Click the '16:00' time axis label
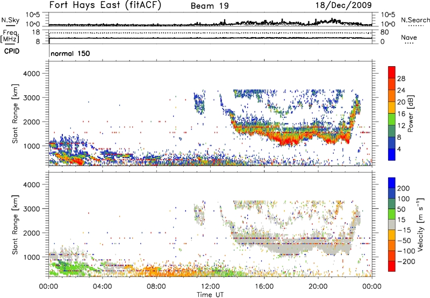The height and width of the screenshot is (298, 430). point(264,287)
